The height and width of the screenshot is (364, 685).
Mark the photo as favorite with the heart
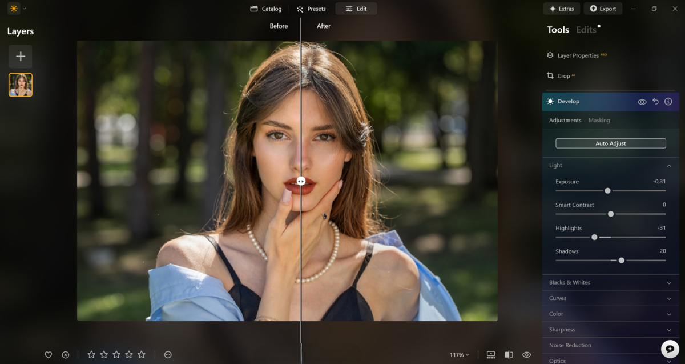(x=49, y=355)
